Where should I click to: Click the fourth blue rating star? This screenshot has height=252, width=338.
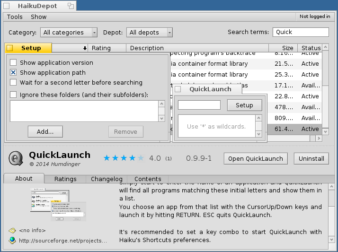[x=132, y=158]
